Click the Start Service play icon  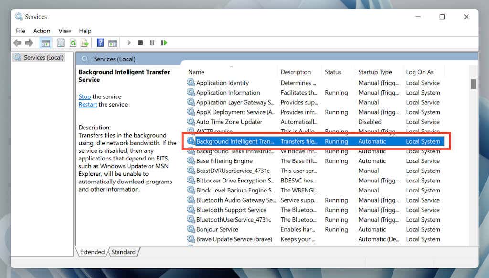pyautogui.click(x=129, y=43)
